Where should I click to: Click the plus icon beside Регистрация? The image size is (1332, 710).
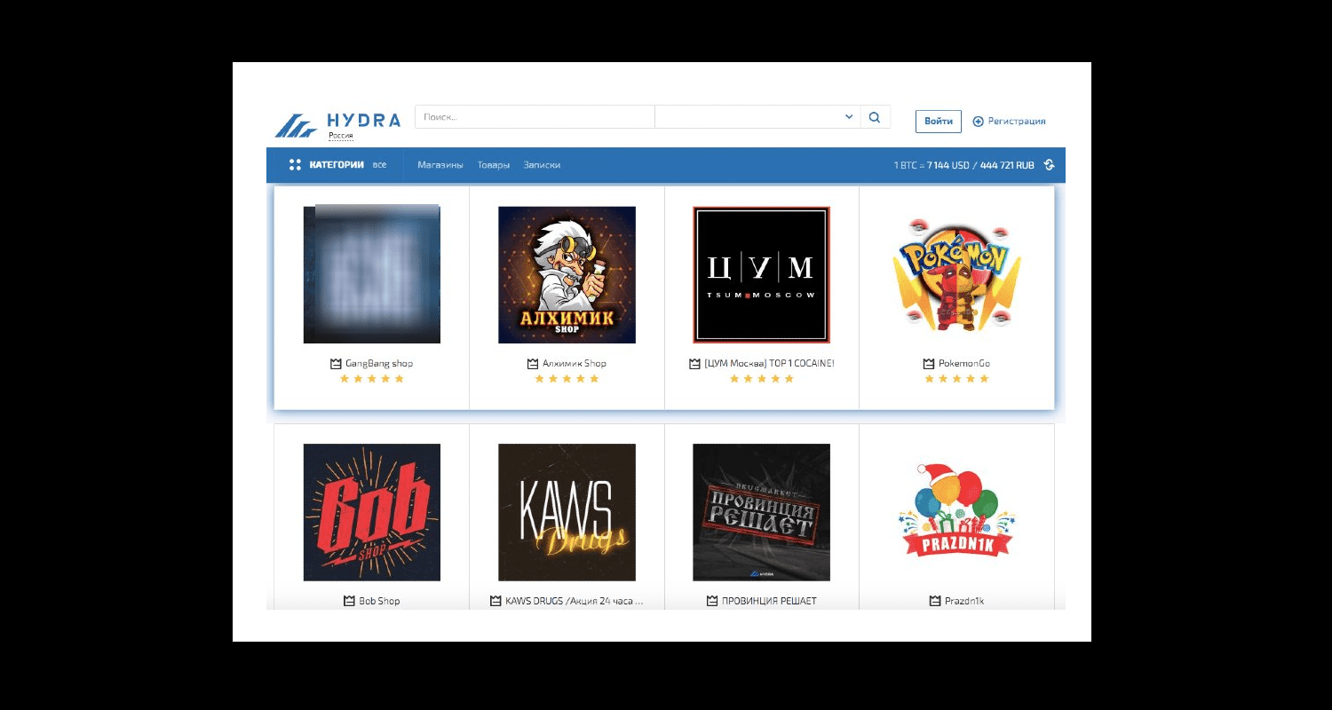pos(979,121)
